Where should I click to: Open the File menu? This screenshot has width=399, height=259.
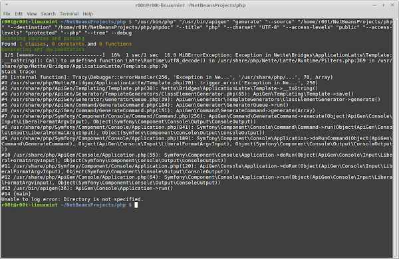coord(7,14)
